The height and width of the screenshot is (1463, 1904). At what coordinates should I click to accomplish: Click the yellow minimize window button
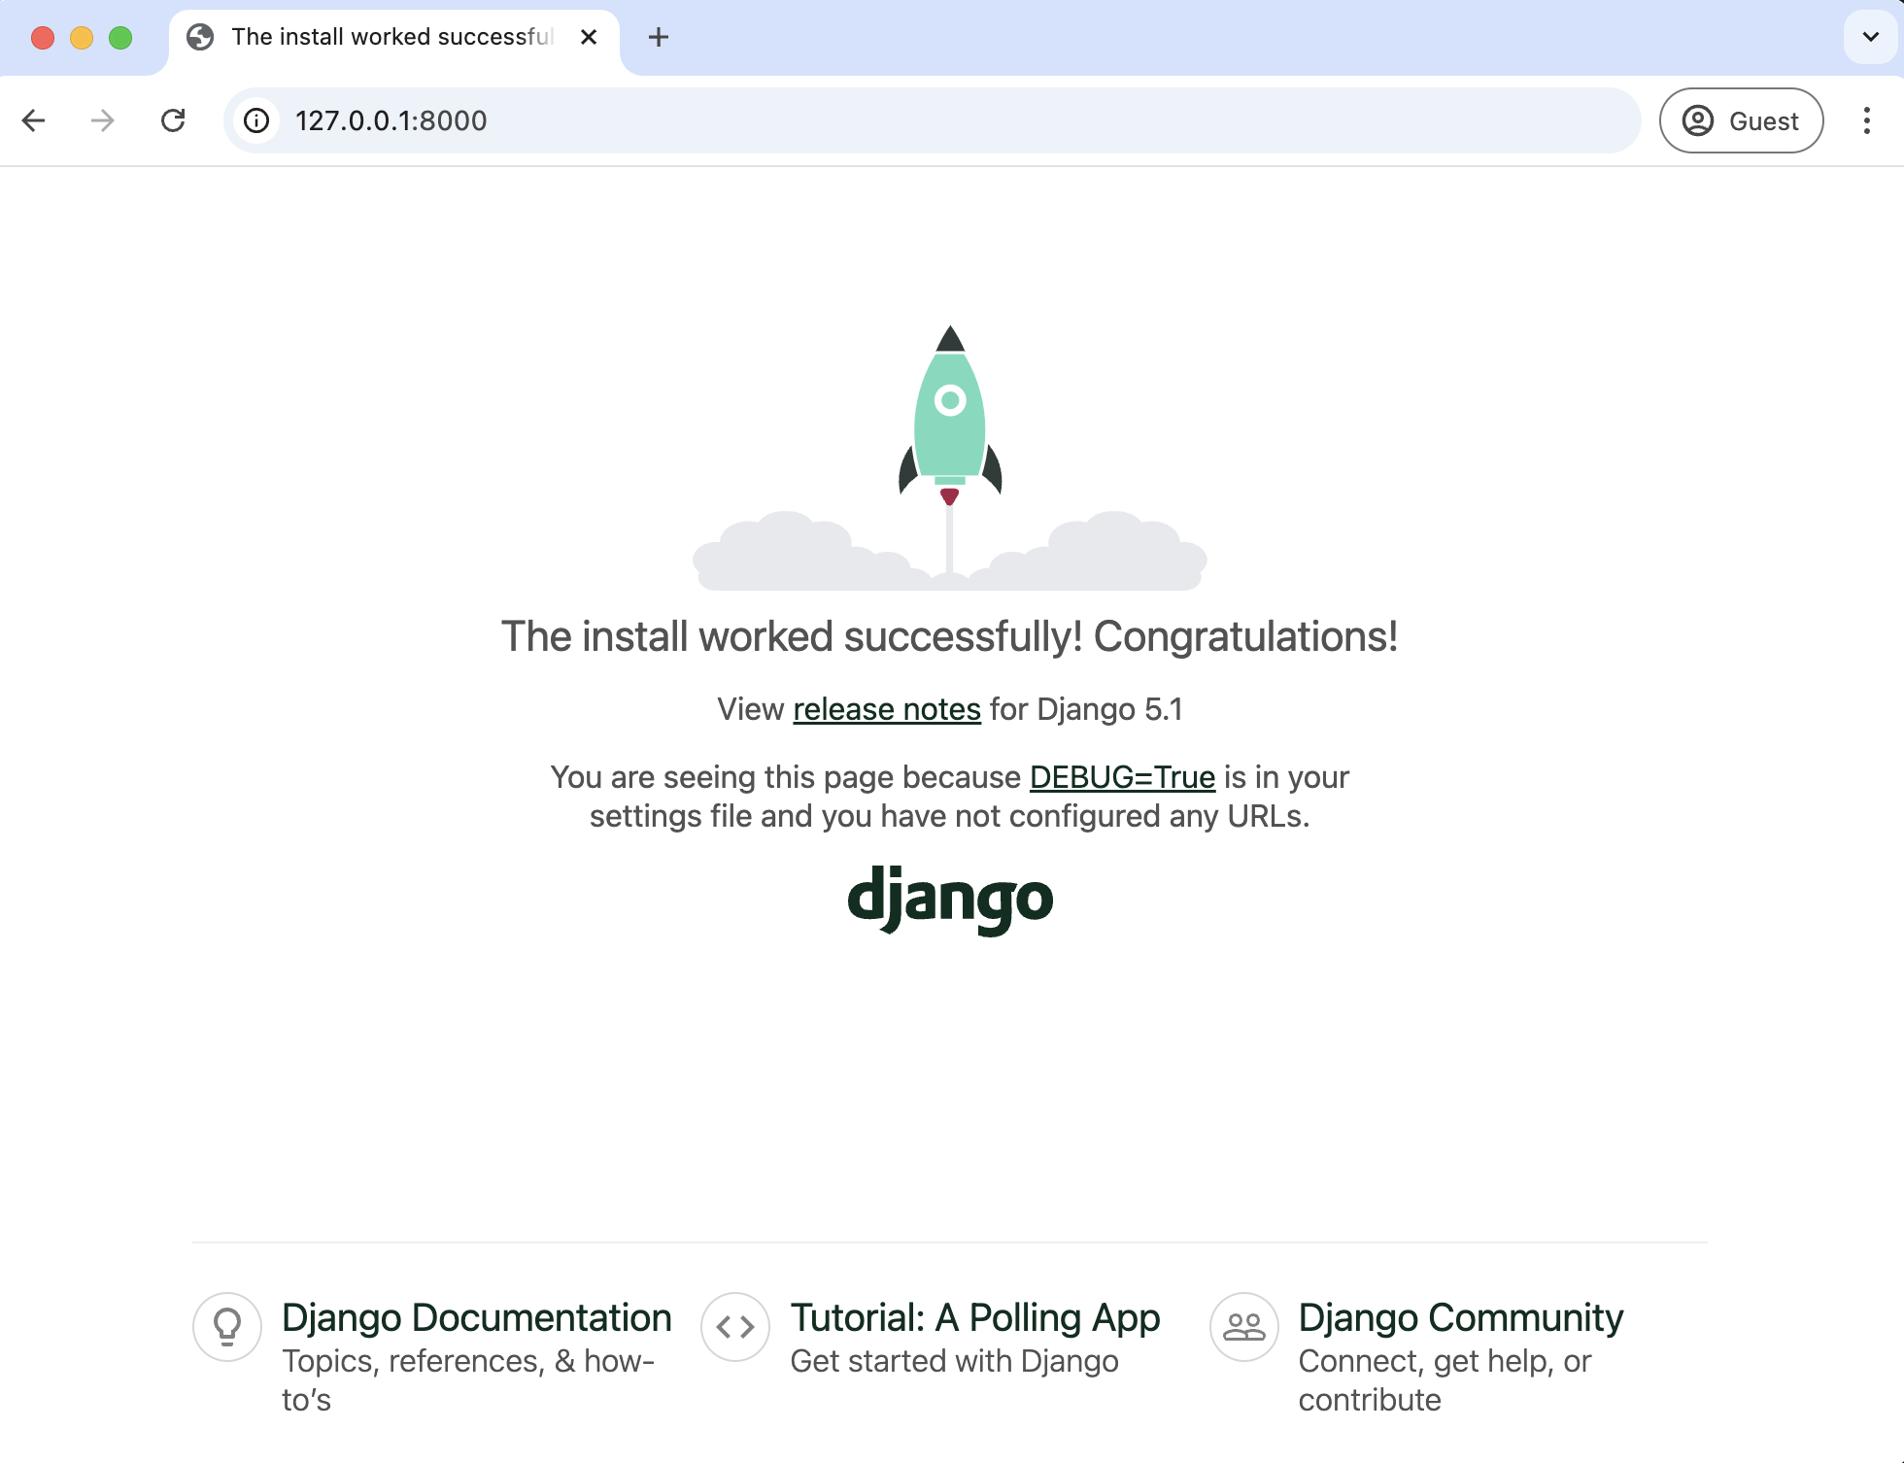click(82, 38)
